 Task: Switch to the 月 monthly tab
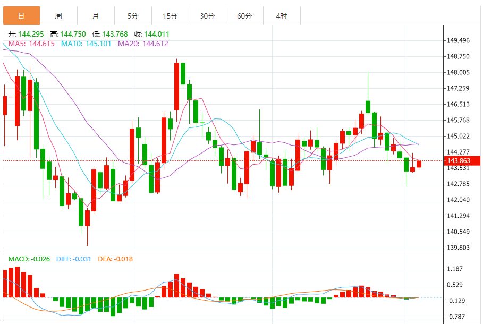(96, 16)
